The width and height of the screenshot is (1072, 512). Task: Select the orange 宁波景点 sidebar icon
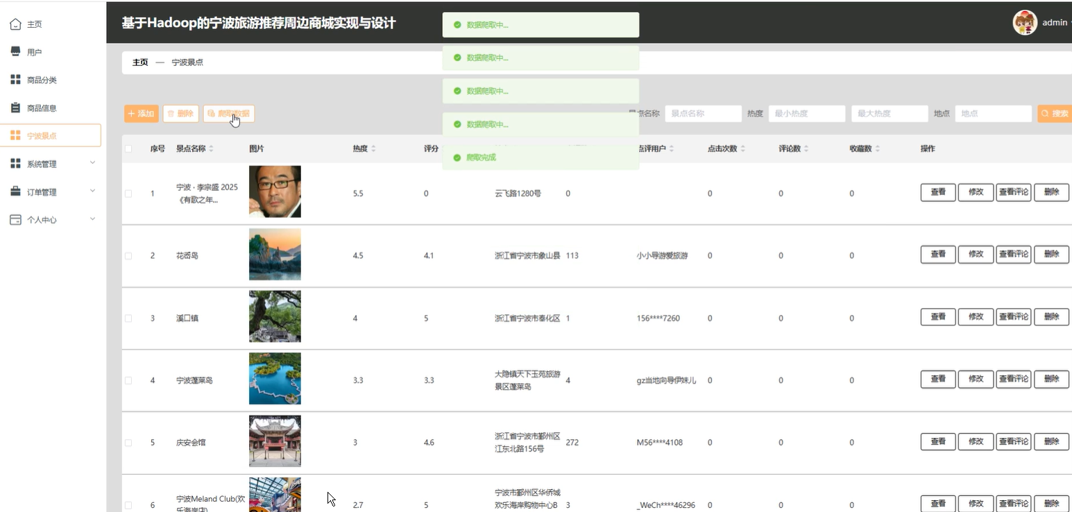(15, 135)
